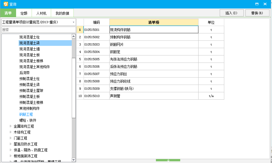
Task: Expand the 屋面及防水工程 node arrow
Action: [10, 144]
